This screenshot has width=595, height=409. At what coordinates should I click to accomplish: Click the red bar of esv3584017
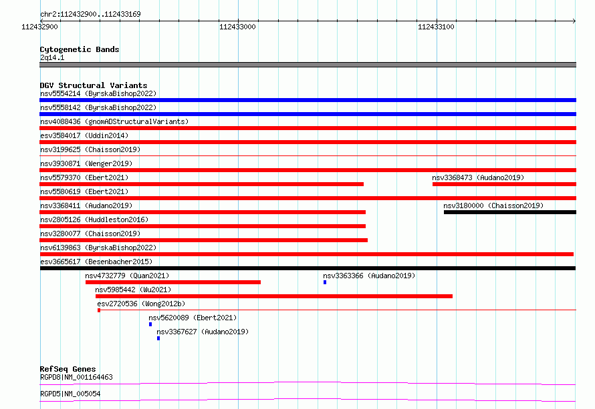click(308, 142)
